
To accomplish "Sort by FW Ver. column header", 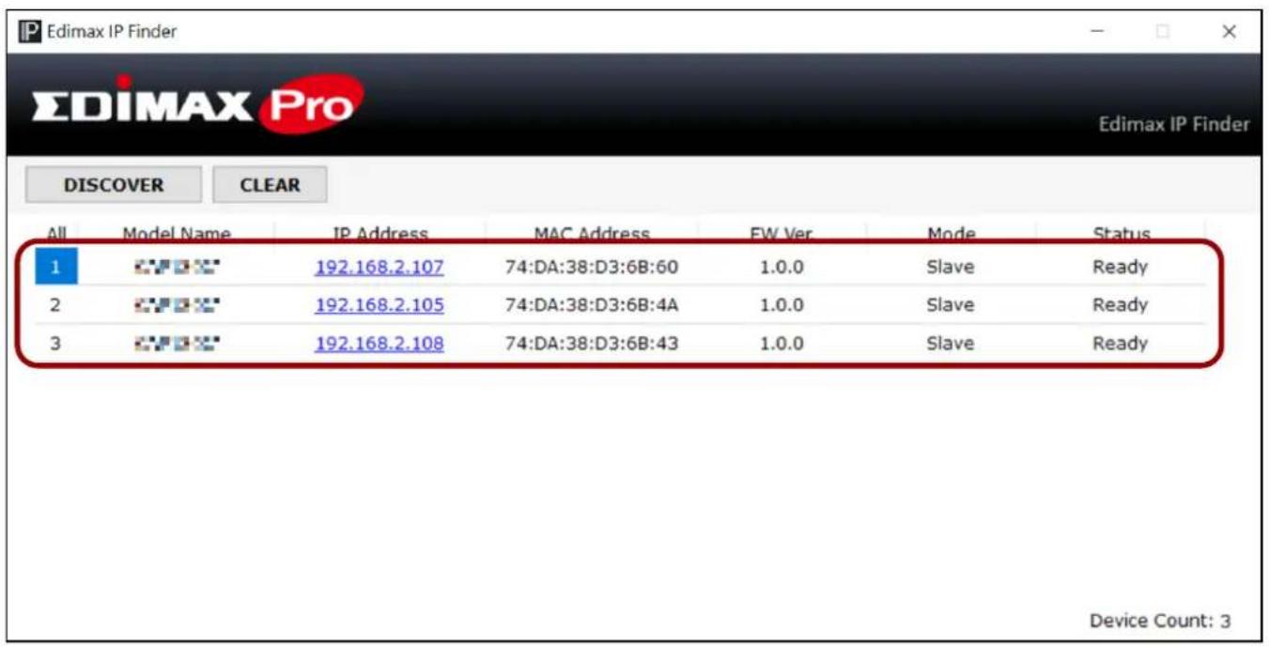I will point(782,234).
